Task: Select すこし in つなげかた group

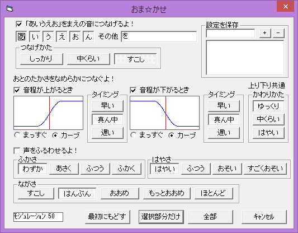Action: click(135, 59)
